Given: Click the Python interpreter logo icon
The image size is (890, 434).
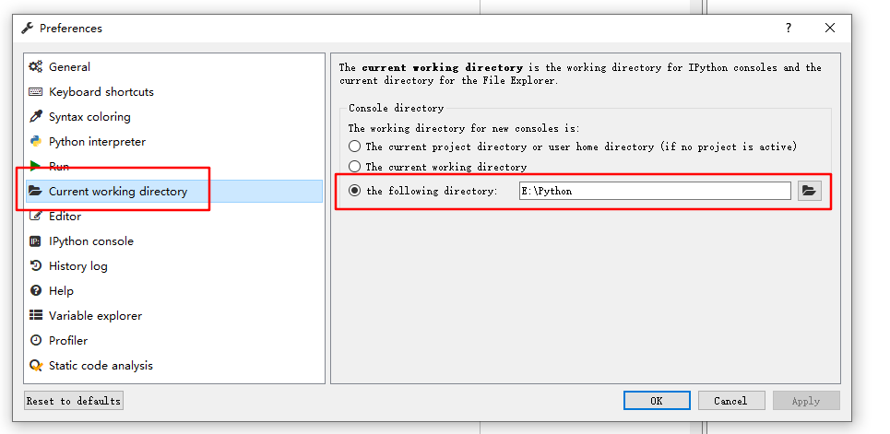Looking at the screenshot, I should (x=36, y=141).
